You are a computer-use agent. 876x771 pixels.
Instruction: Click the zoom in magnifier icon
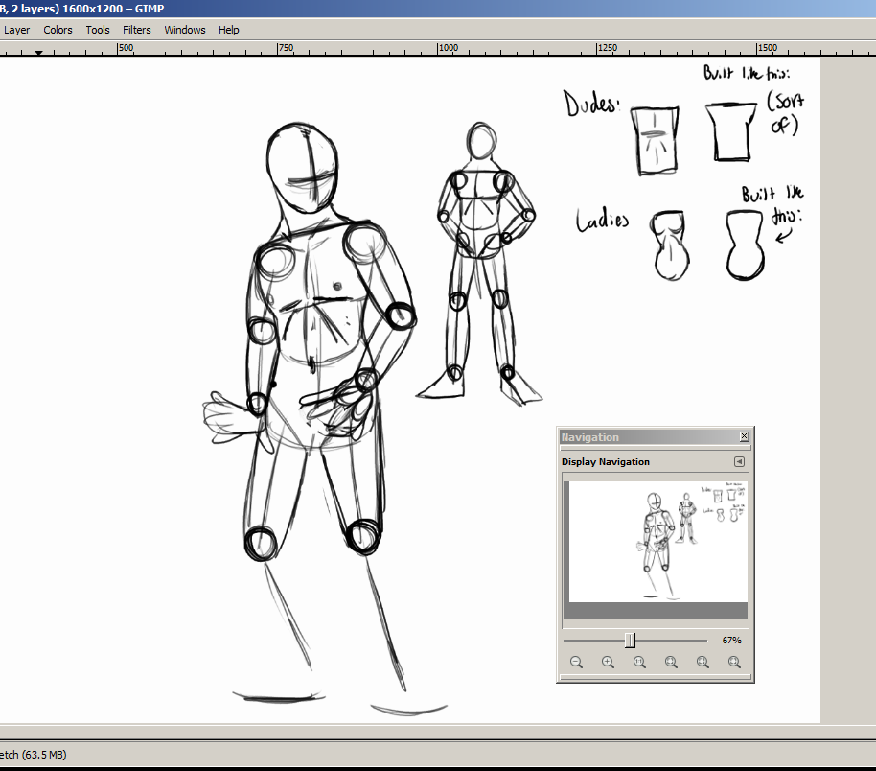pos(608,662)
